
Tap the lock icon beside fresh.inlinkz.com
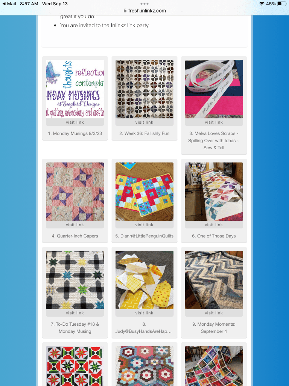point(125,11)
